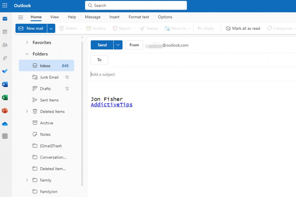Open the Insert ribbon tab

114,17
